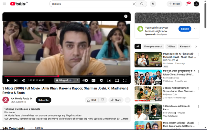Skip to next video
The image size is (207, 130).
coord(16,80)
